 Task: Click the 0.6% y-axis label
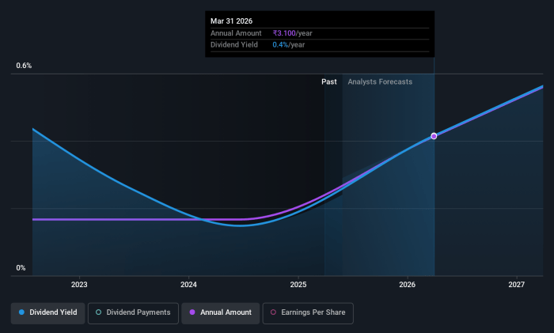(x=24, y=66)
